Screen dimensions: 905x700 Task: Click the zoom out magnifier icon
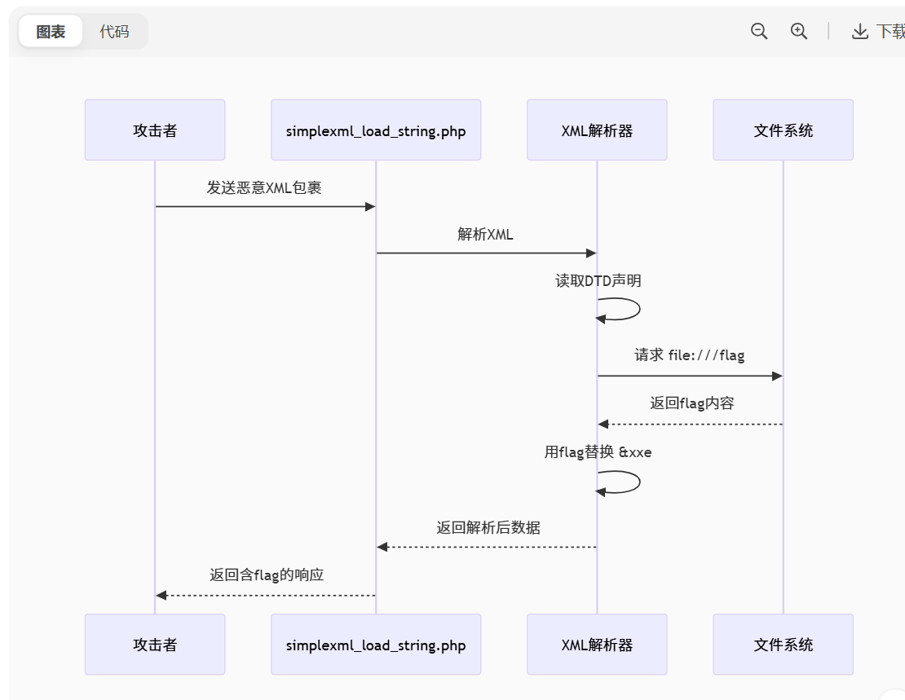coord(759,32)
